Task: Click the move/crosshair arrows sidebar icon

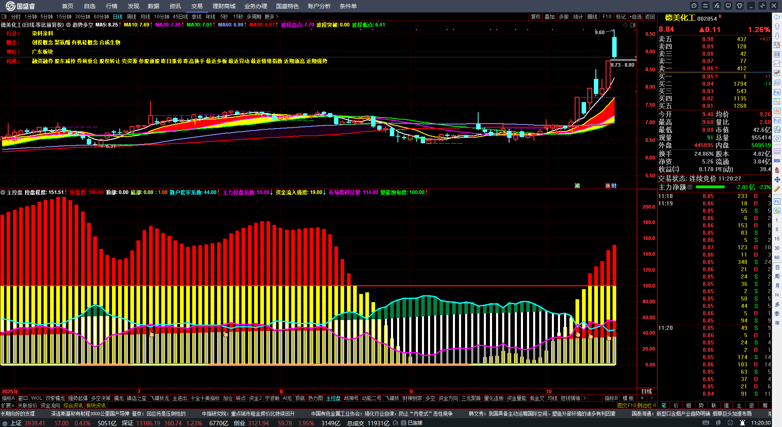Action: click(x=777, y=179)
